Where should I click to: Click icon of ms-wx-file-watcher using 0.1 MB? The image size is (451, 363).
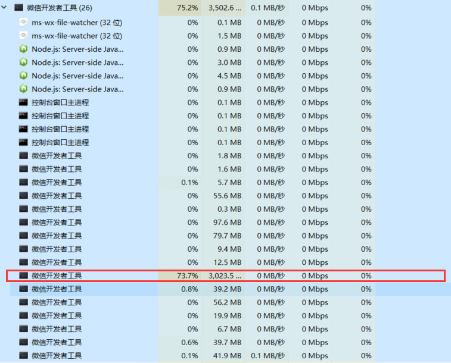coord(23,22)
